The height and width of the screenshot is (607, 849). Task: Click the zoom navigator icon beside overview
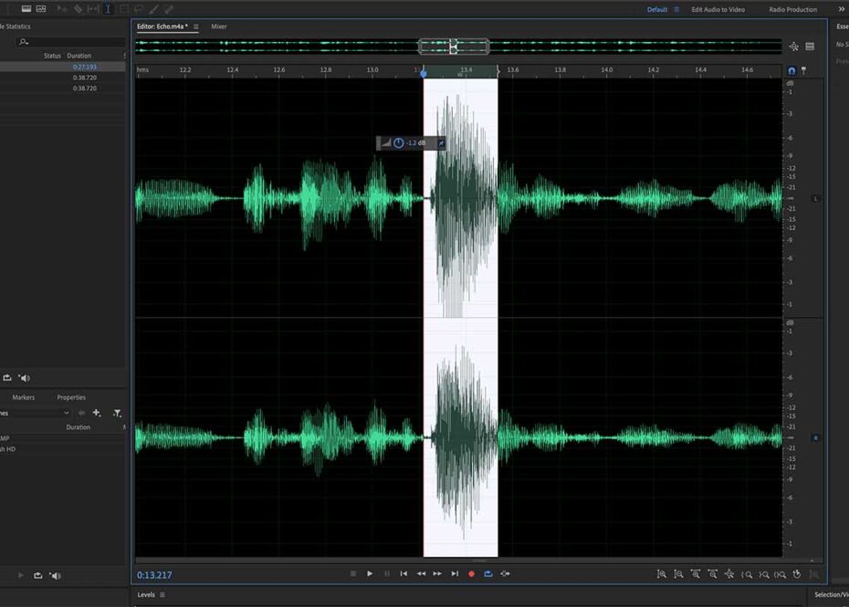794,47
